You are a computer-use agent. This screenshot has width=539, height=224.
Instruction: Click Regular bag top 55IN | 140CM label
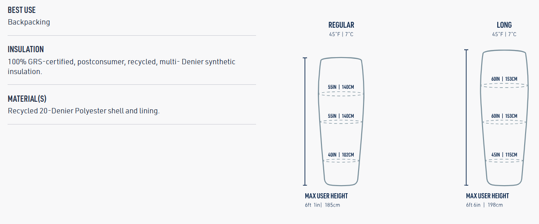click(x=341, y=87)
